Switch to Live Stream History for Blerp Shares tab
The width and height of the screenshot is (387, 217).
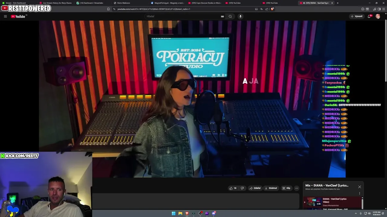pyautogui.click(x=56, y=3)
